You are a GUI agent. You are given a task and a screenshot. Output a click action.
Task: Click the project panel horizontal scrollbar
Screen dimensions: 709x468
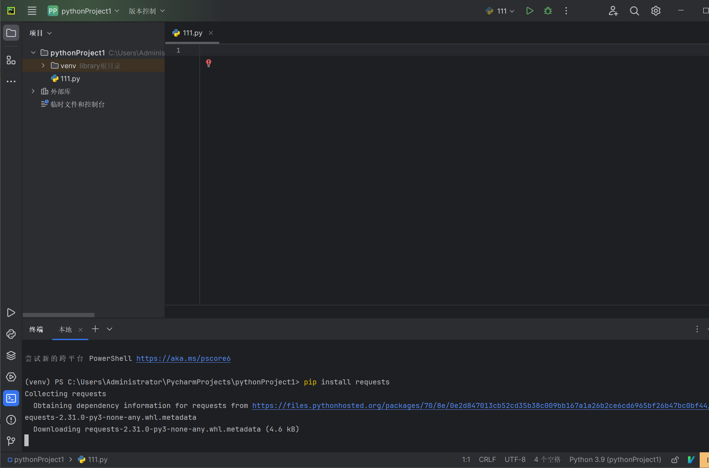[59, 315]
